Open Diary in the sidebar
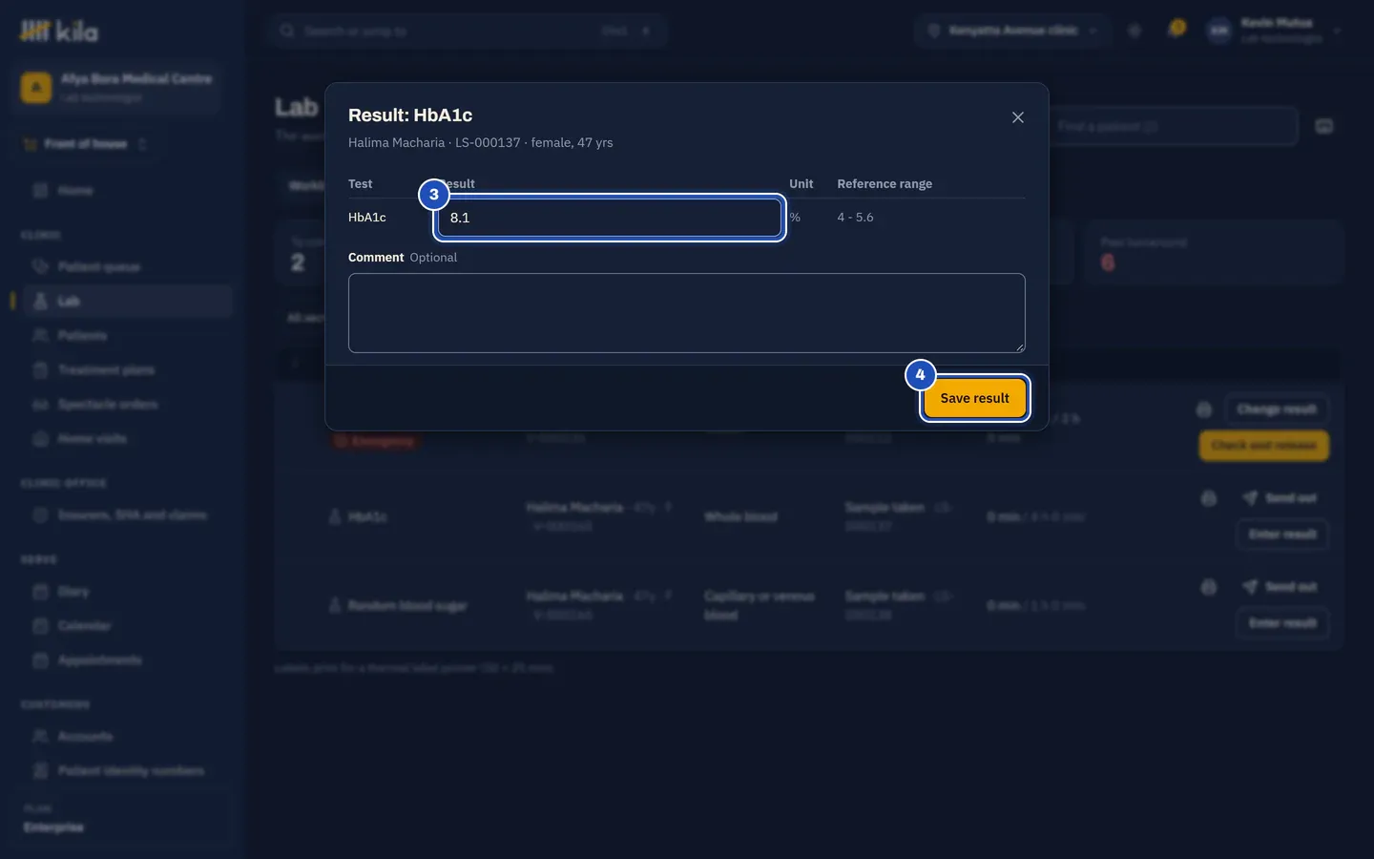Image resolution: width=1374 pixels, height=859 pixels. (126, 592)
